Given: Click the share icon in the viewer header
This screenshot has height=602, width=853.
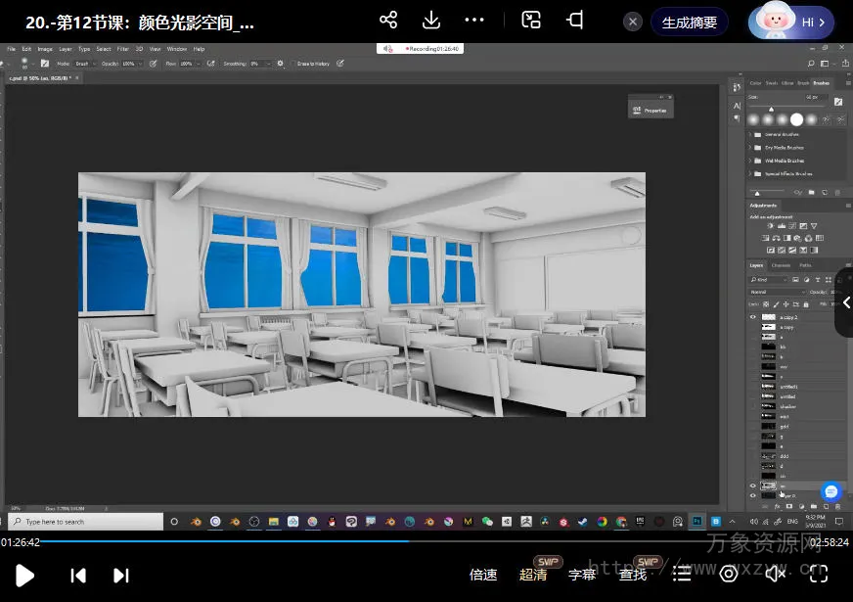Looking at the screenshot, I should [x=388, y=21].
